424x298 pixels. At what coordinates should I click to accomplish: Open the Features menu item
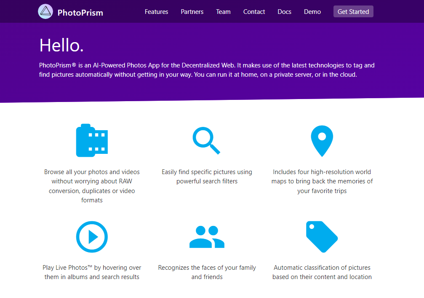pyautogui.click(x=156, y=12)
